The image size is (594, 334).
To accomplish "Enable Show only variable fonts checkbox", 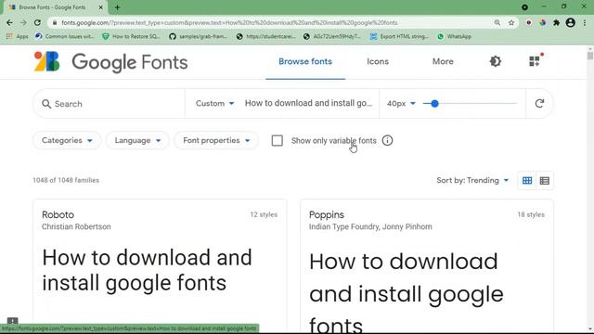I will [277, 140].
